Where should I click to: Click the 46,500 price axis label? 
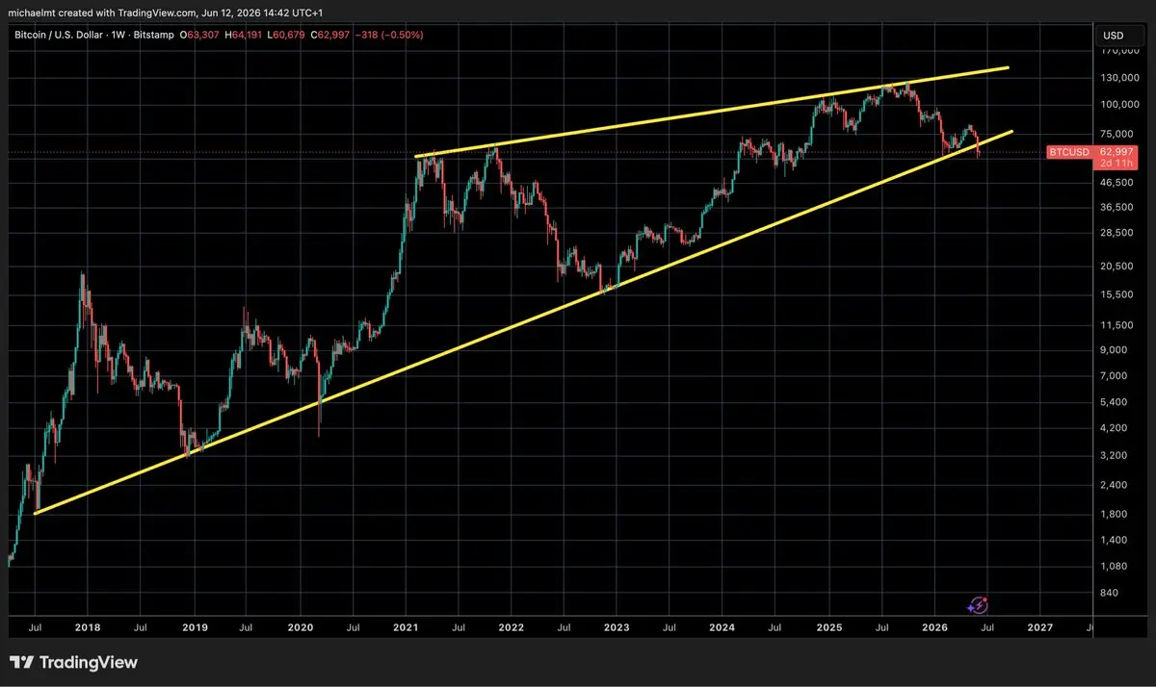[x=1119, y=182]
